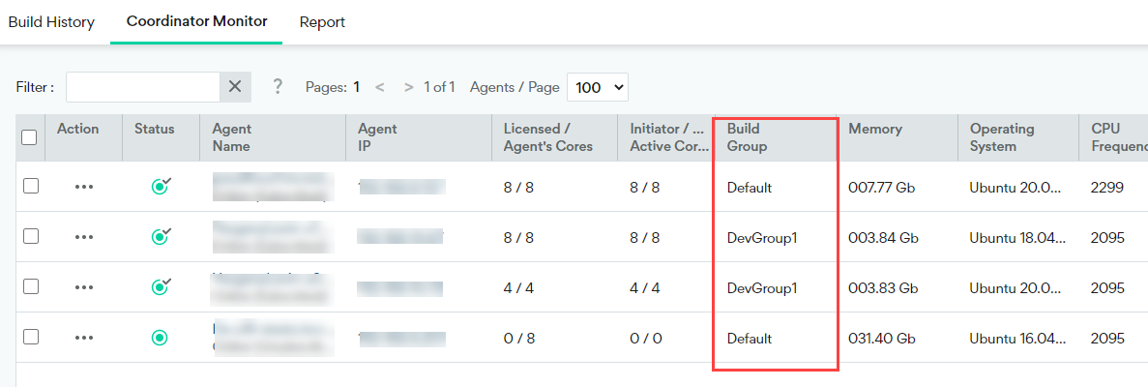Image resolution: width=1148 pixels, height=387 pixels.
Task: Open action menu for Ubuntu 18.04 agent
Action: pos(84,237)
